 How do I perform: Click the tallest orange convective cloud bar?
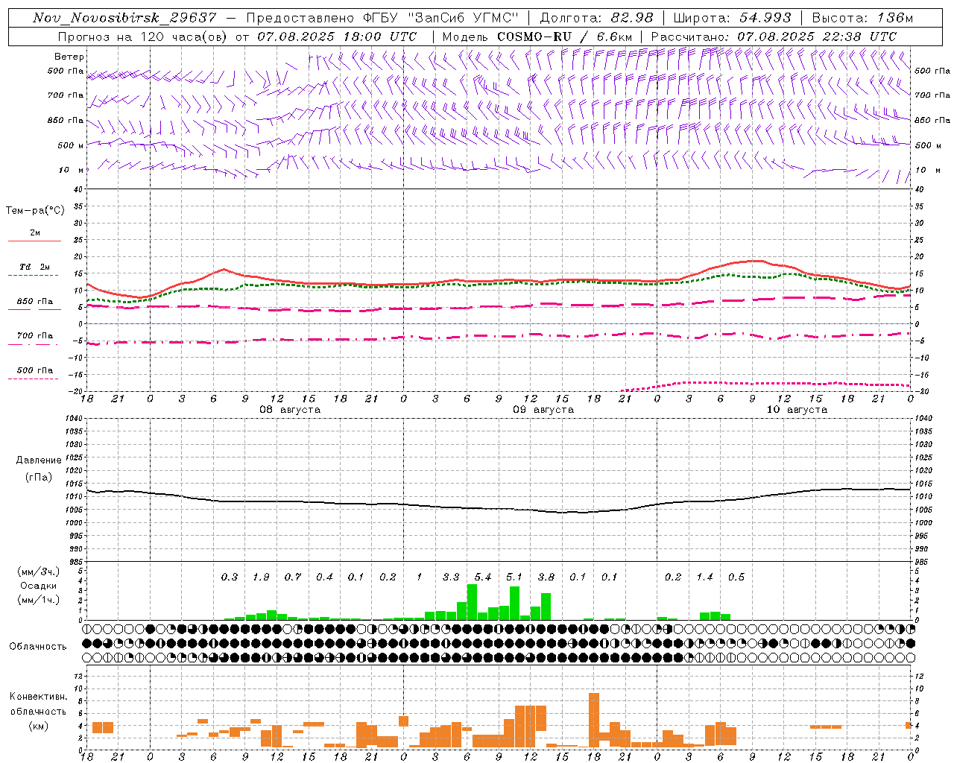pyautogui.click(x=594, y=720)
